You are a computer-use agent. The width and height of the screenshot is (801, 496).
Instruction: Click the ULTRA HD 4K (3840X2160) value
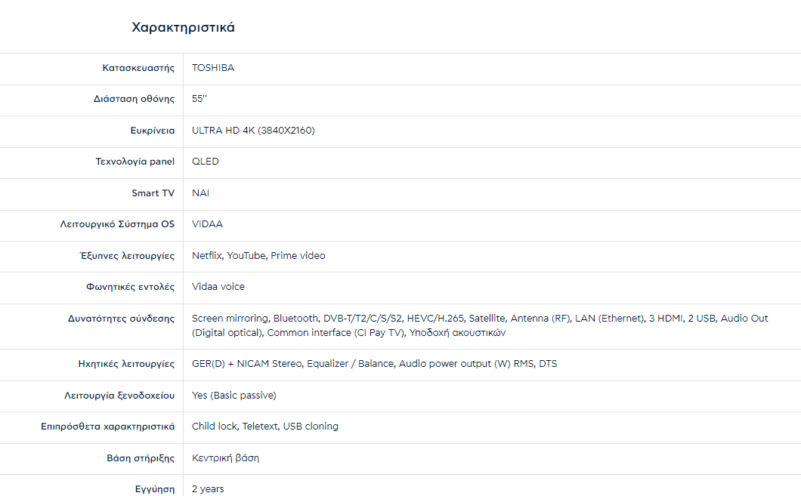[x=253, y=131]
